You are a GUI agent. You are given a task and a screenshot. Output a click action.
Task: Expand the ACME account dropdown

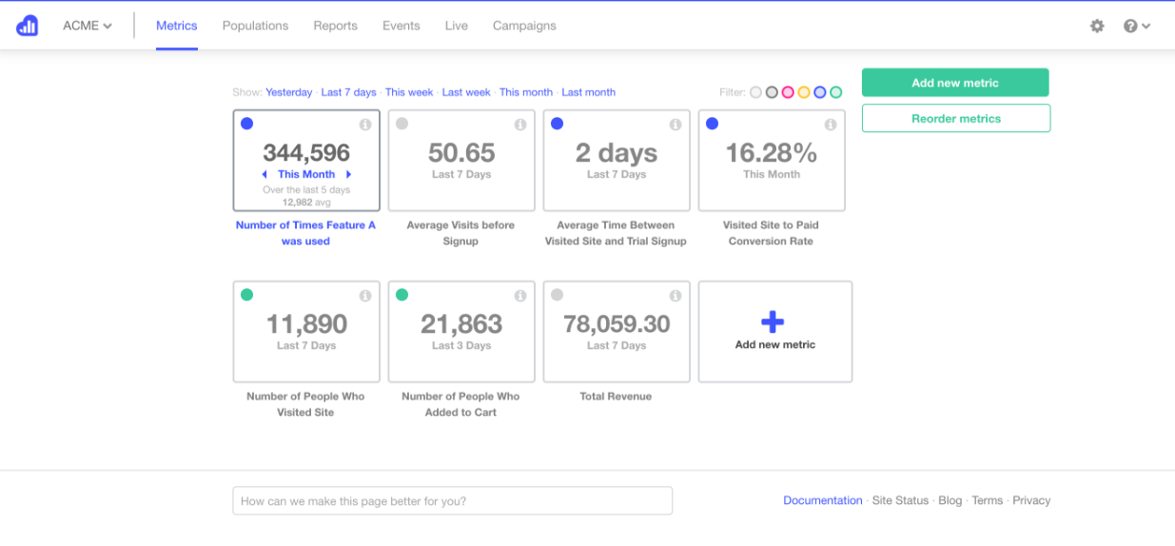tap(88, 26)
